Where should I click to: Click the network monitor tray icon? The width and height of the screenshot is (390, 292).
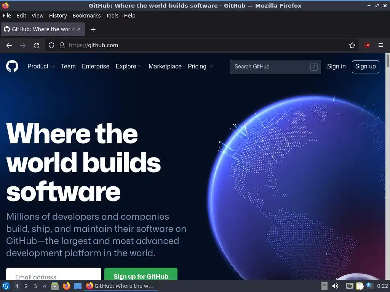tap(350, 286)
